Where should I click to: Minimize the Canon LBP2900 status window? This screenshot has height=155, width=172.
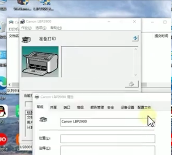pos(109,22)
